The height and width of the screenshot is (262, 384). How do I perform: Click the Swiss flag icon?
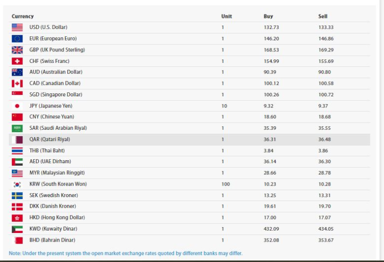click(x=17, y=61)
